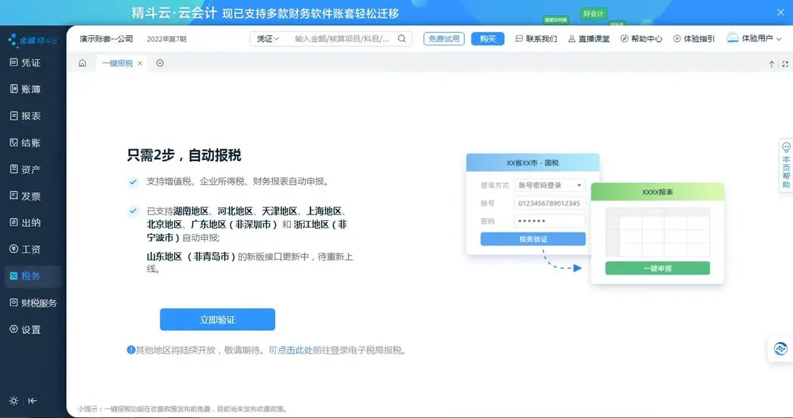The image size is (793, 418).
Task: Click the up-arrow collapse header icon
Action: [772, 64]
